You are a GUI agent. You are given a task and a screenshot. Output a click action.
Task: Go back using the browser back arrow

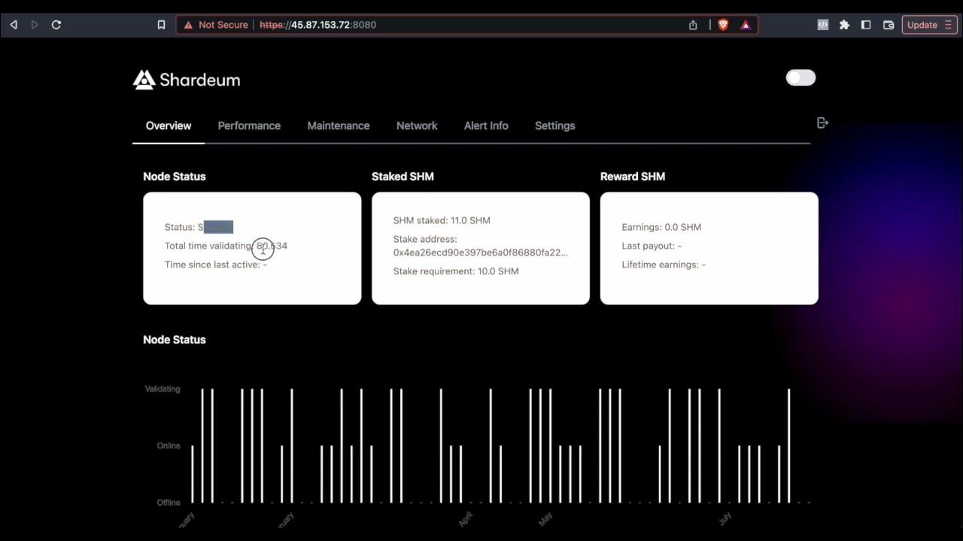(x=14, y=25)
